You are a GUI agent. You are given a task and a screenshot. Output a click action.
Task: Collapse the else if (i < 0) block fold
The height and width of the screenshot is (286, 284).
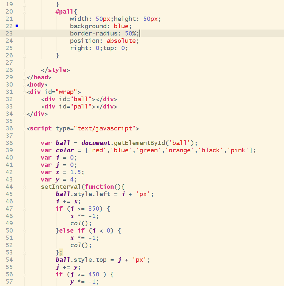24,231
